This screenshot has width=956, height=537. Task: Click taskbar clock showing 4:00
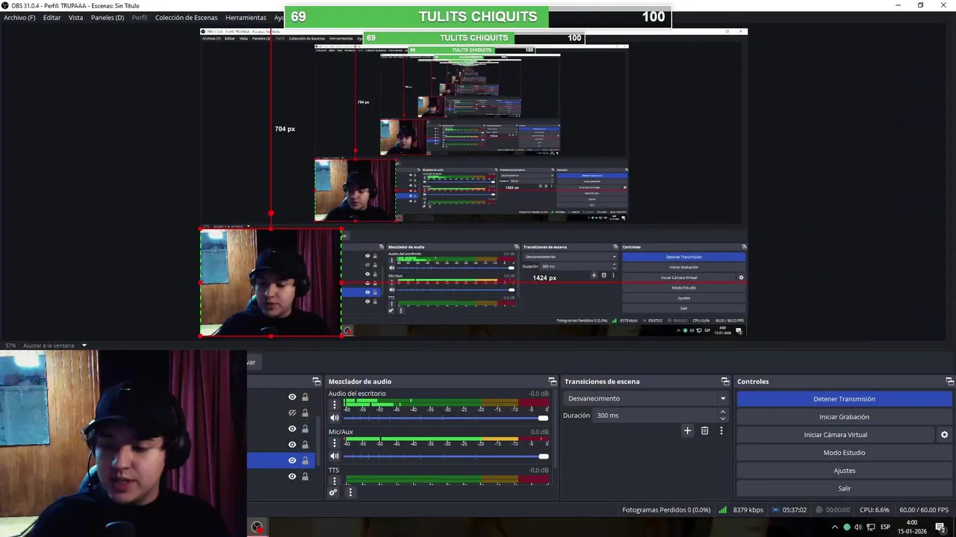pos(911,527)
